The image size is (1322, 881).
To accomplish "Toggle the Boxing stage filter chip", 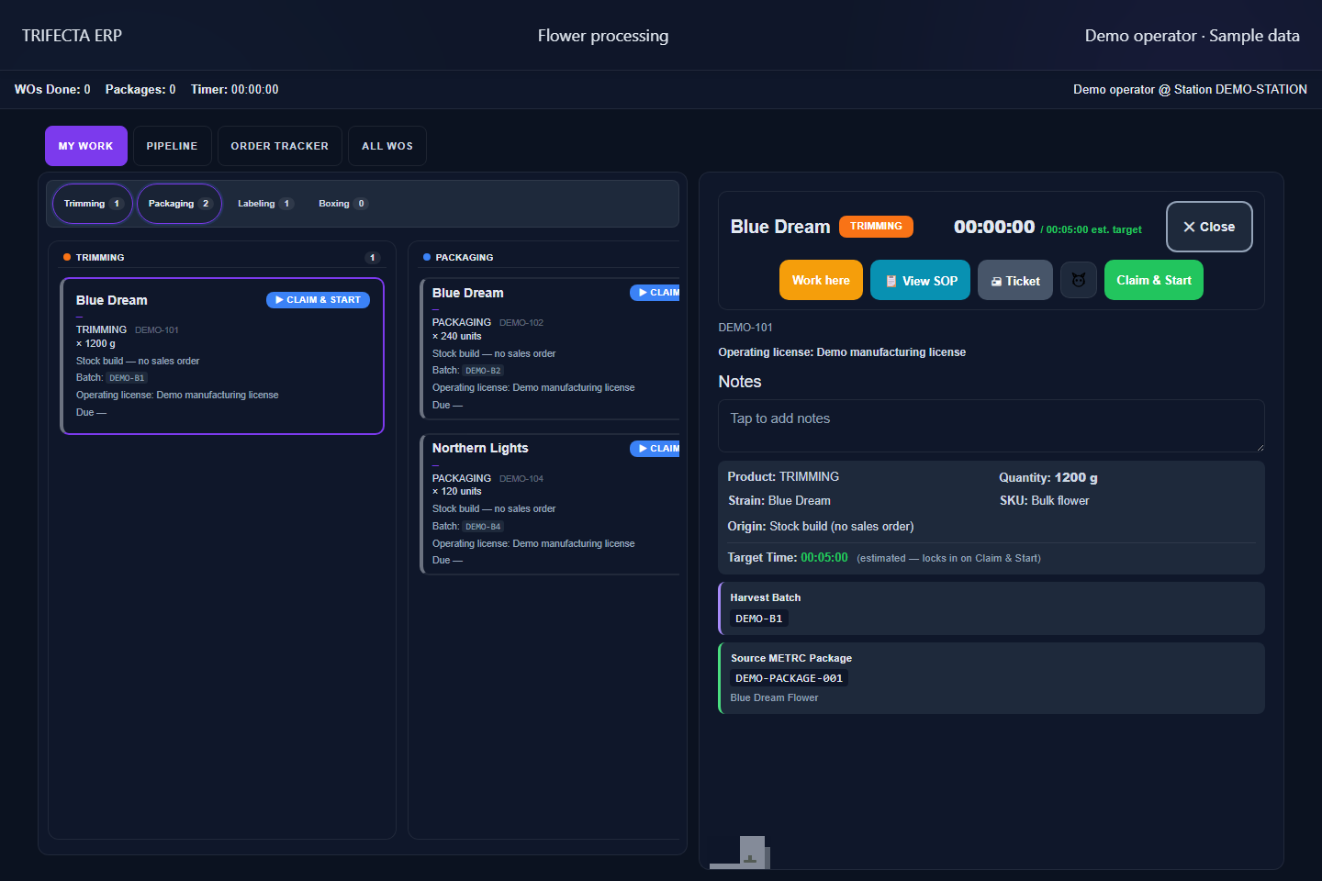I will point(342,204).
